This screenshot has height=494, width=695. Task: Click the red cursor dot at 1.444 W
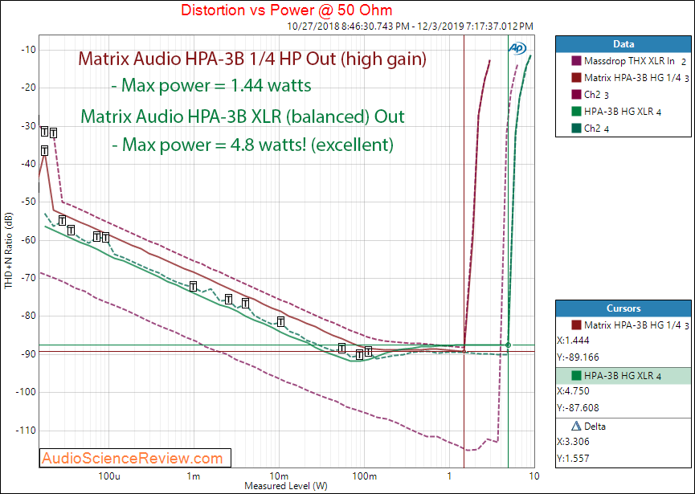[464, 351]
